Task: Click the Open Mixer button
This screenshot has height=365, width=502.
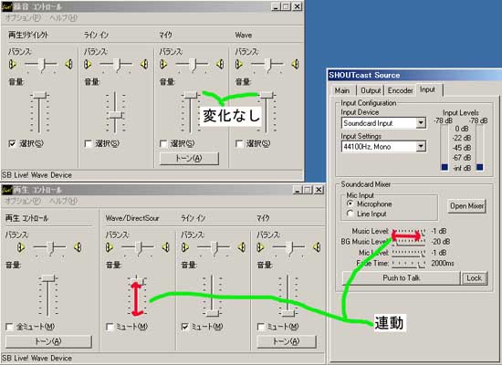Action: pyautogui.click(x=466, y=206)
